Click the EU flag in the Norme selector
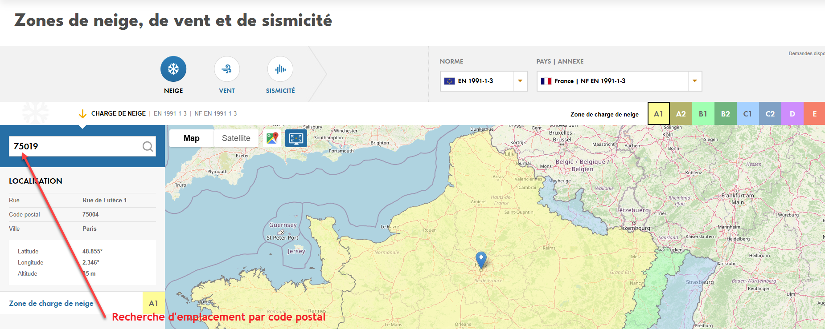This screenshot has width=825, height=329. pos(449,81)
